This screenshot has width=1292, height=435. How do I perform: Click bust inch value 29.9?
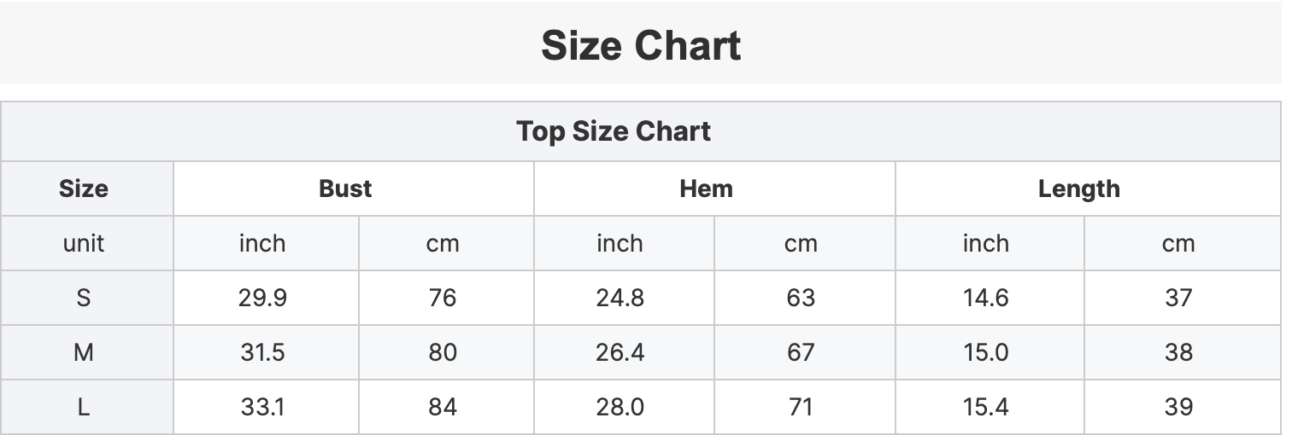[x=262, y=298]
